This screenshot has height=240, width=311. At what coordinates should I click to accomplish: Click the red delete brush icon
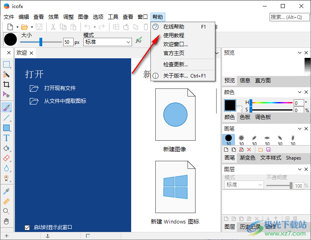tap(249, 150)
